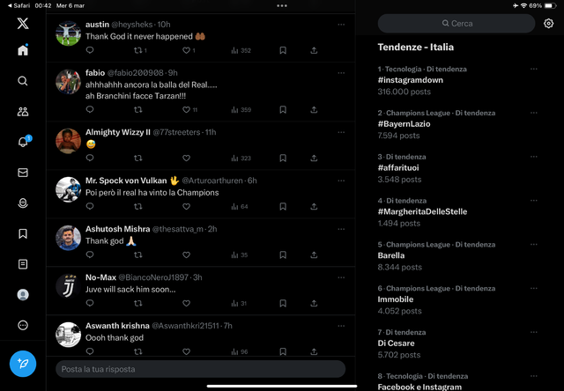
Task: Share fabio's reply via share icon
Action: click(314, 109)
